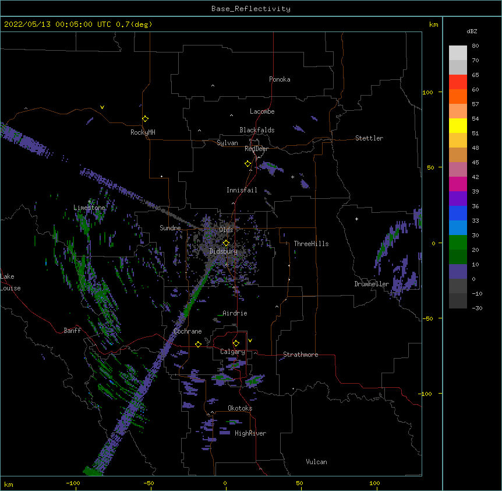Click the Strathmore town label

[x=301, y=355]
